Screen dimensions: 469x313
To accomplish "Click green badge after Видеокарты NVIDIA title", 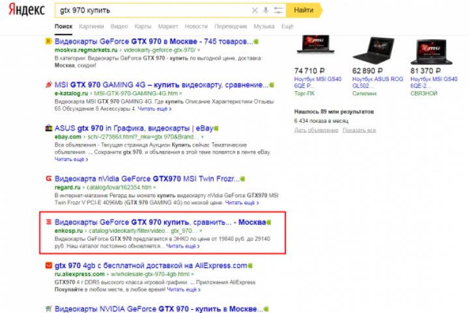I will (266, 309).
